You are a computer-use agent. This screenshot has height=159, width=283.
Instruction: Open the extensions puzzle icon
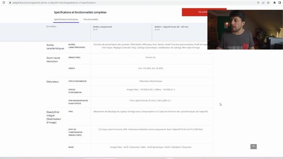pos(275,3)
